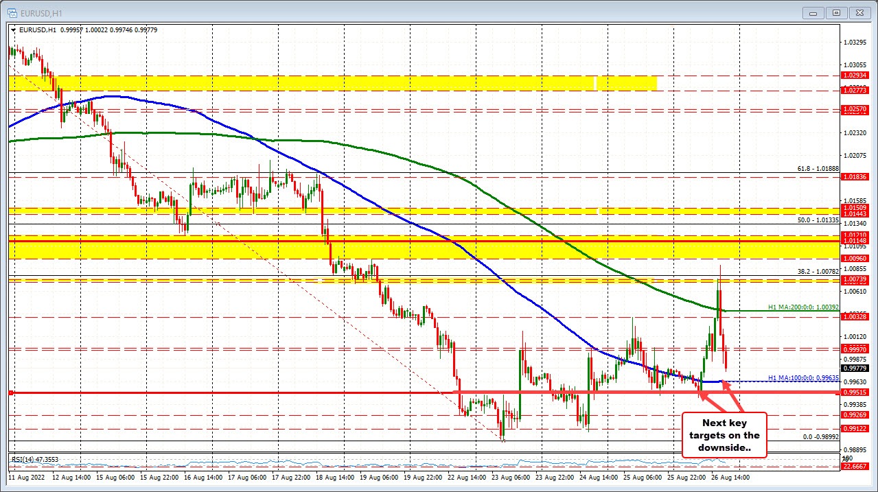Select the H1 MA:200 moving average label
Screen dimensions: 878x492
(x=803, y=308)
